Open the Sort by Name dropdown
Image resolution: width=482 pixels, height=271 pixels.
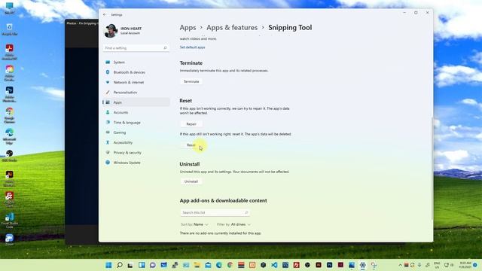(x=194, y=224)
